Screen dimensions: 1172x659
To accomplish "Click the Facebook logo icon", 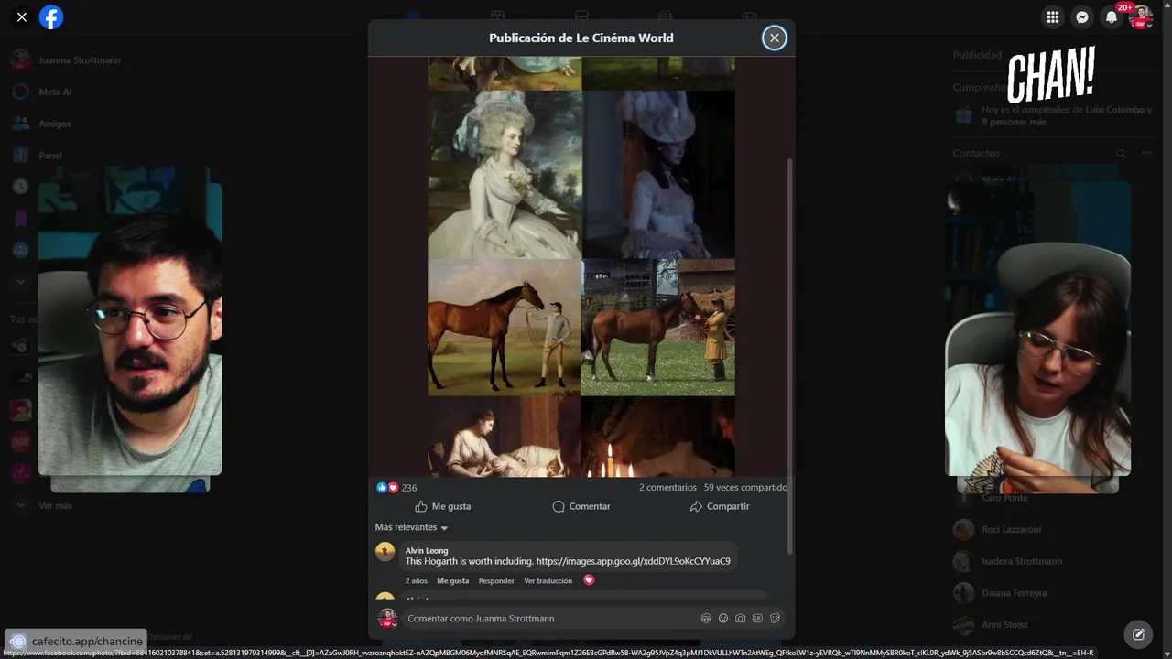I will (51, 16).
